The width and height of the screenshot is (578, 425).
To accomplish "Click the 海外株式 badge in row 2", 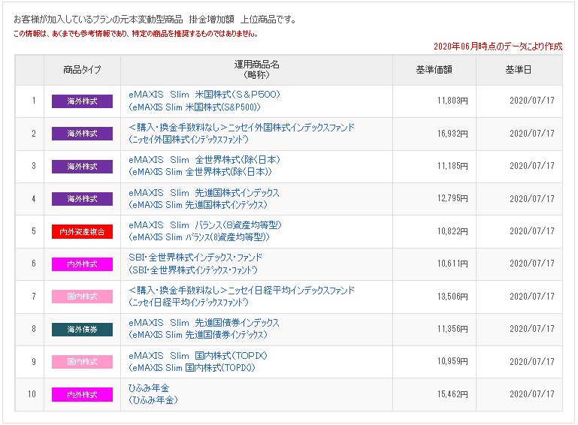I will (x=82, y=134).
